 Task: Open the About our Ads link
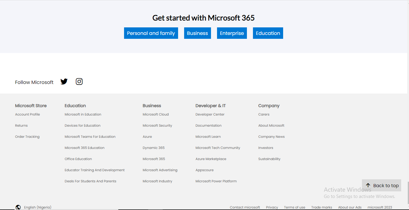coord(350,207)
